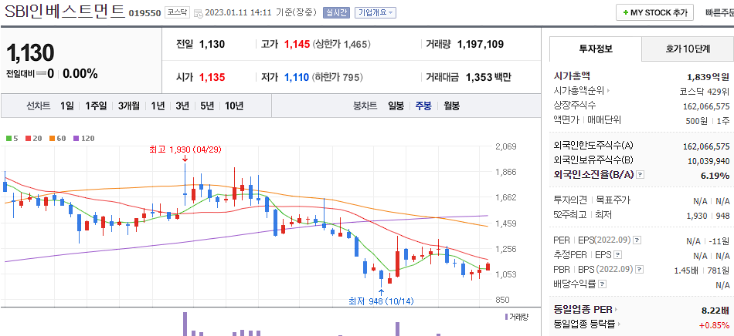
Task: Select the 주봉 candle chart
Action: pyautogui.click(x=423, y=106)
